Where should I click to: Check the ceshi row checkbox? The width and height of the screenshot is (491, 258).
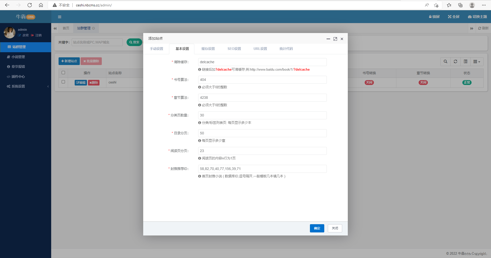coord(63,82)
